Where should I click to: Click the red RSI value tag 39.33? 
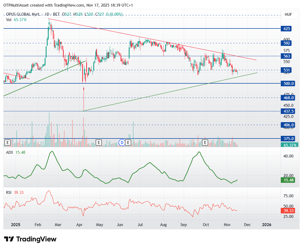click(288, 210)
